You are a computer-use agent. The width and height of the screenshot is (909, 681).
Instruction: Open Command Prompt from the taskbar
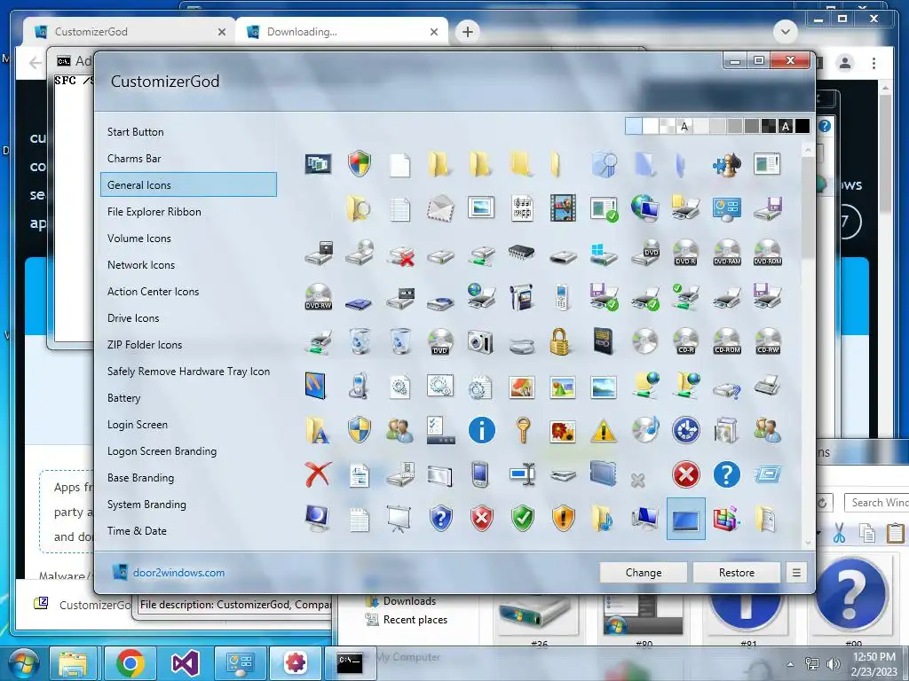coord(350,661)
